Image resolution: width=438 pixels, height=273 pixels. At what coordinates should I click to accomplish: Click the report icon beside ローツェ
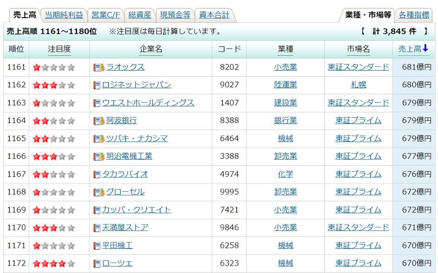(x=97, y=264)
